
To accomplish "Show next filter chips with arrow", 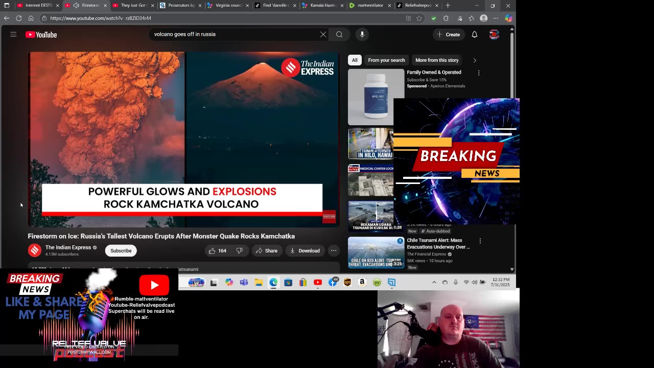I will pos(474,60).
